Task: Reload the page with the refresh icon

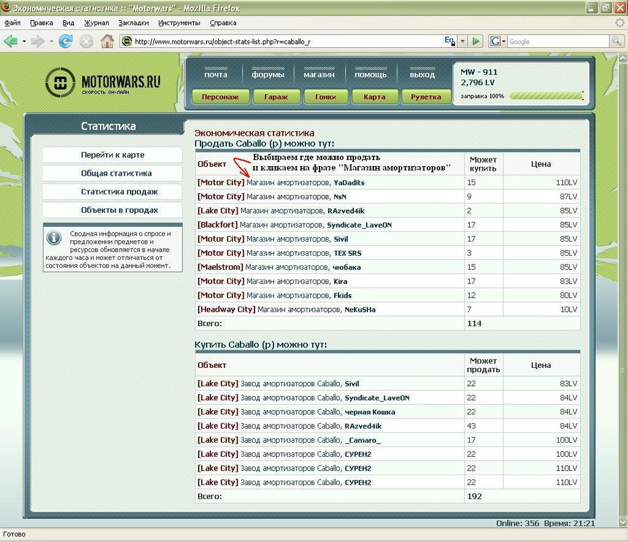Action: point(66,40)
